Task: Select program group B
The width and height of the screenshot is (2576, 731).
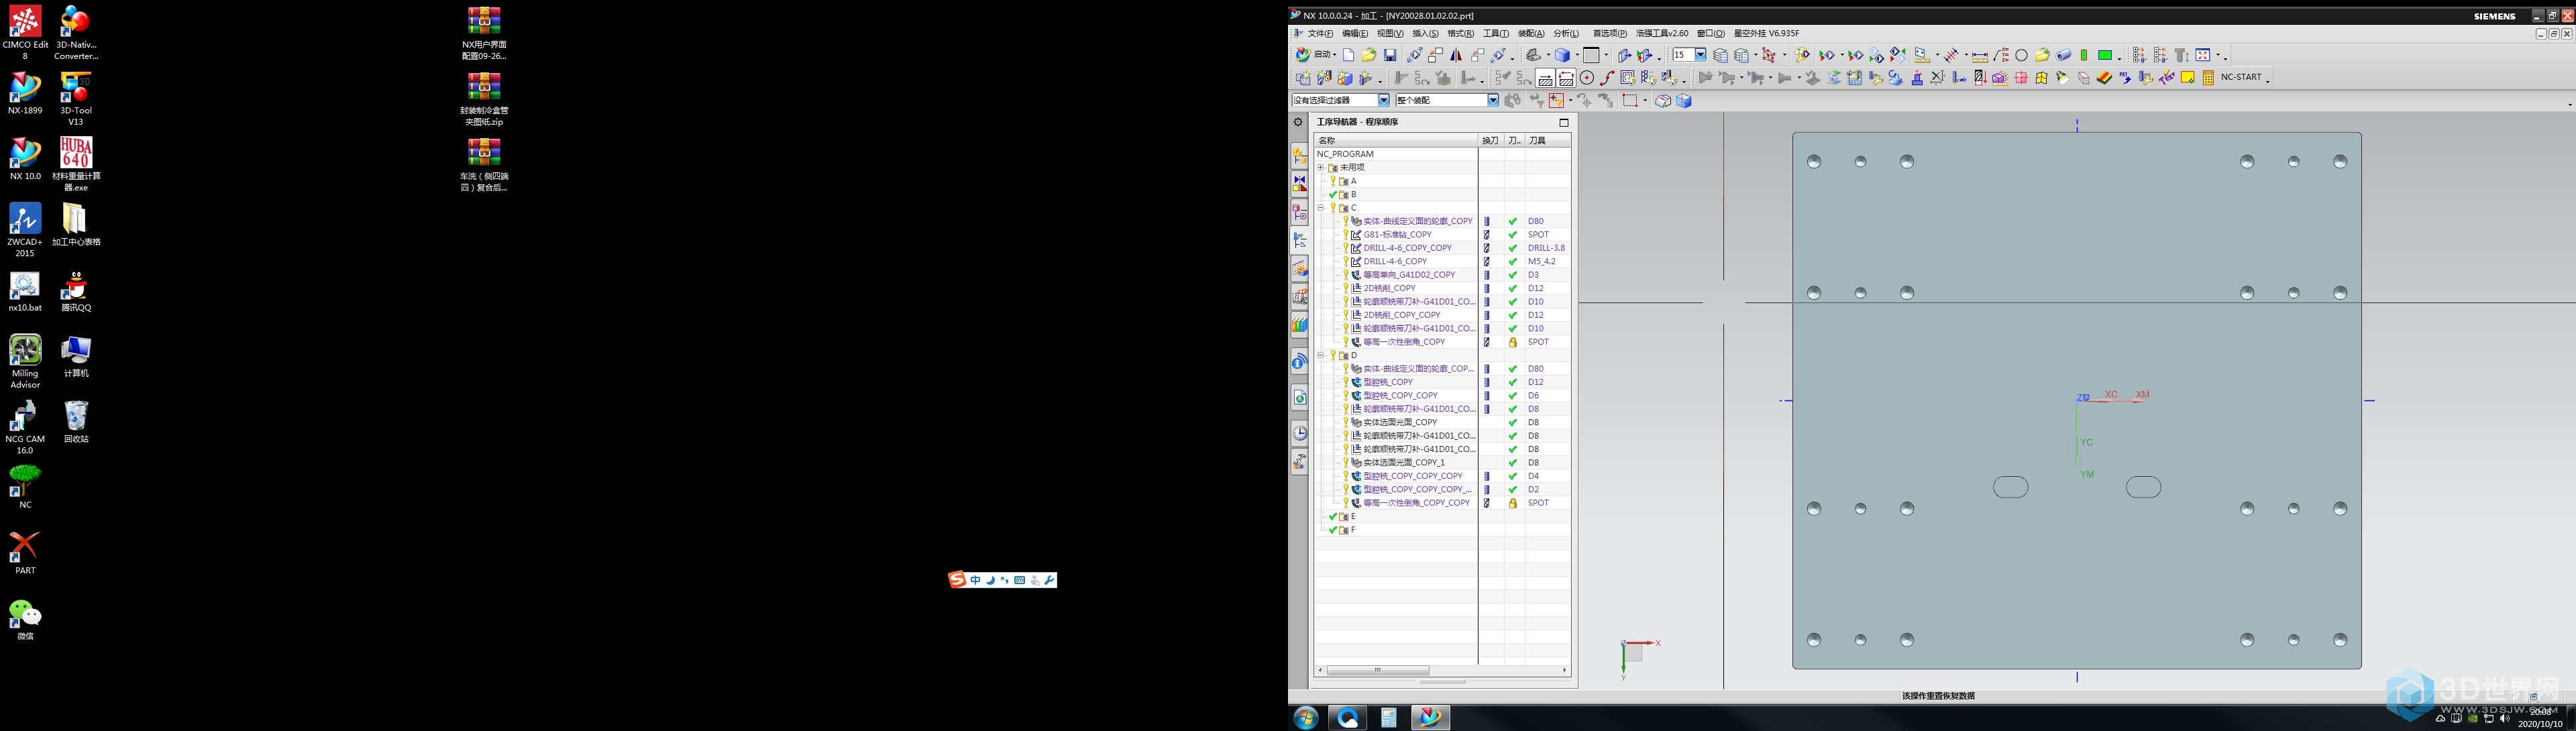Action: [x=1353, y=195]
